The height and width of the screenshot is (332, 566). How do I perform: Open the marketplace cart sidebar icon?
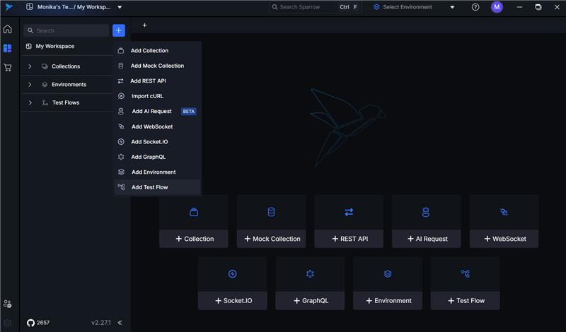(x=8, y=67)
